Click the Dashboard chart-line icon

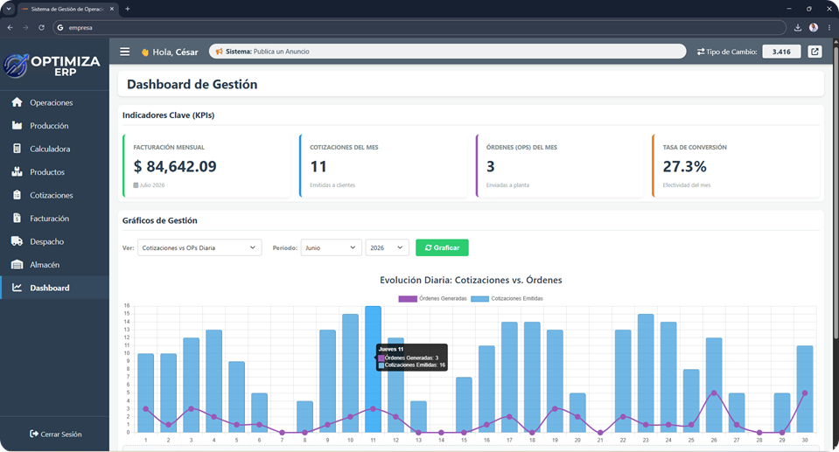point(17,288)
